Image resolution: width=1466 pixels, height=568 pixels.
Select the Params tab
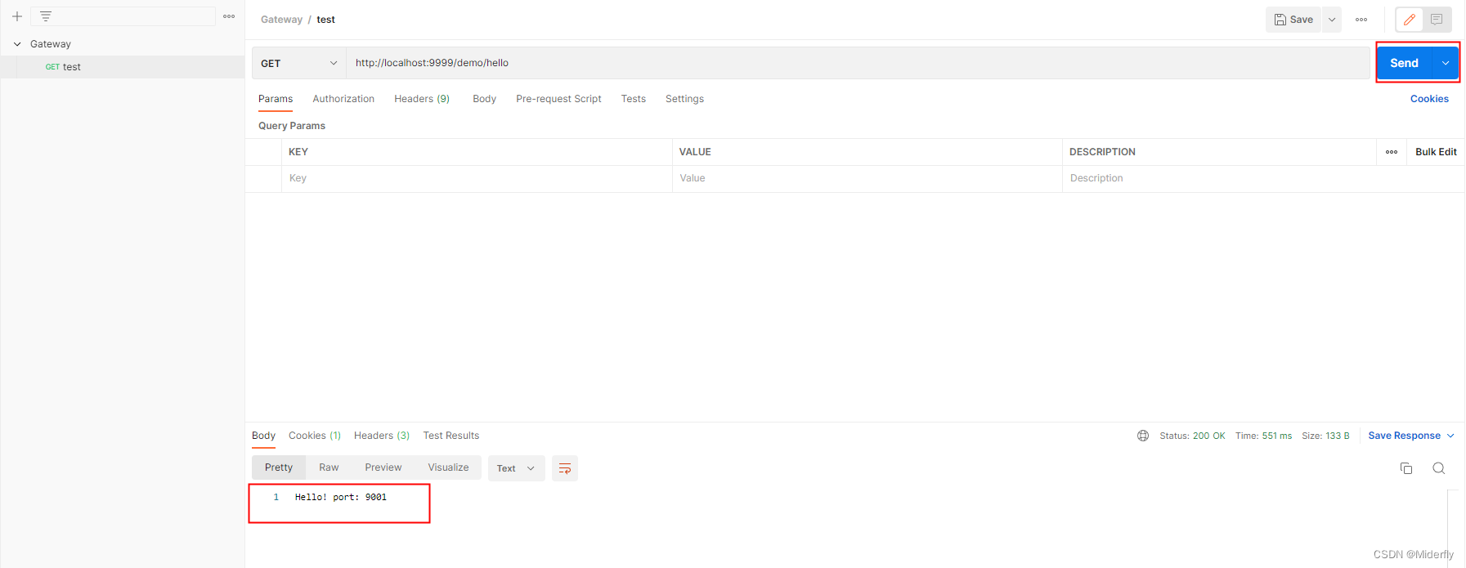276,99
